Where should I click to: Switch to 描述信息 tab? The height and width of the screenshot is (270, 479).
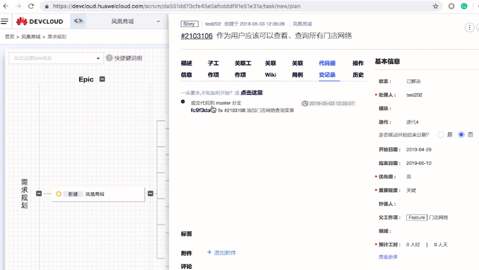186,69
